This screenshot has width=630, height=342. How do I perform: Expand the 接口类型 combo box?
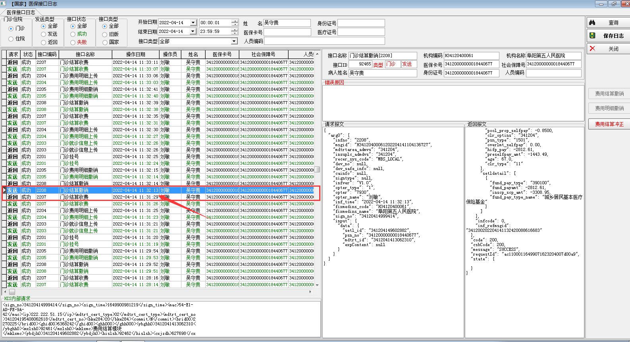(234, 41)
